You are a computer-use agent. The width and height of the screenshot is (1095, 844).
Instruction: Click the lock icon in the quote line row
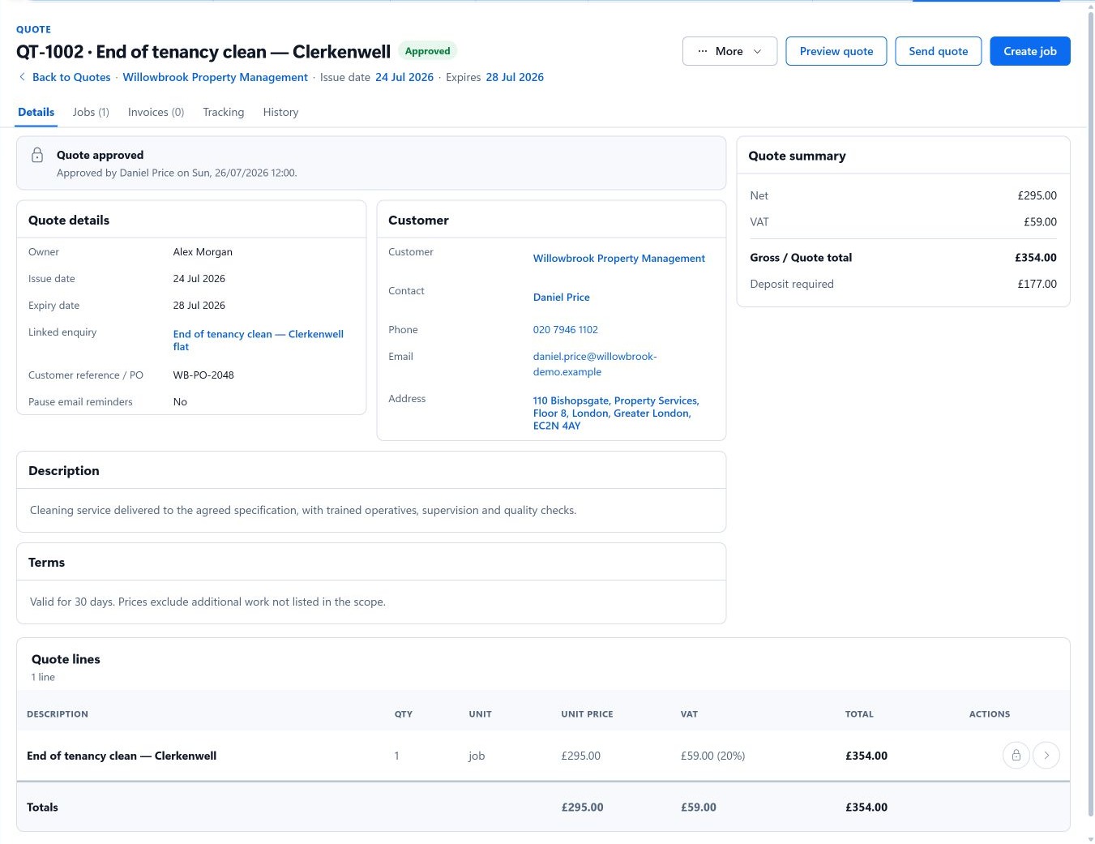[x=1016, y=756]
